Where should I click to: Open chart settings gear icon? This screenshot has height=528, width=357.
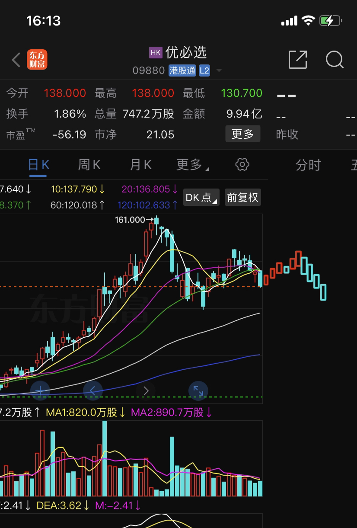242,165
